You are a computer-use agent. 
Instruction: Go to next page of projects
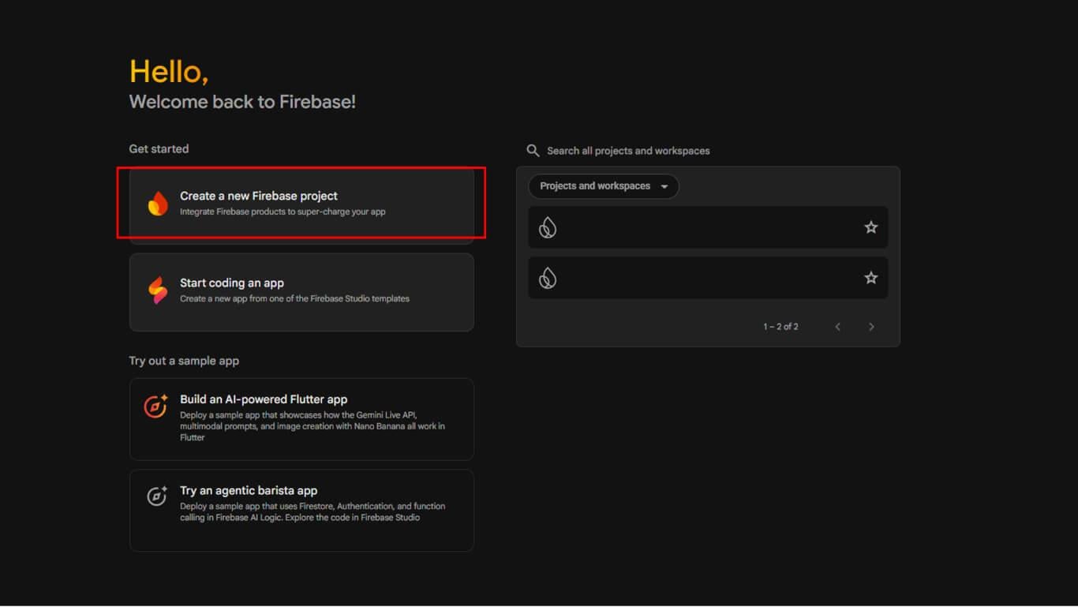(871, 327)
